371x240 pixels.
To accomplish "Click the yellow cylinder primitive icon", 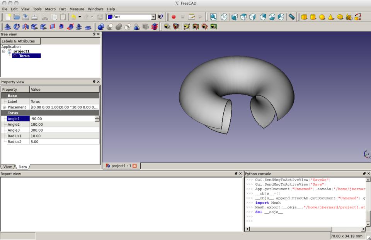I will point(313,17).
